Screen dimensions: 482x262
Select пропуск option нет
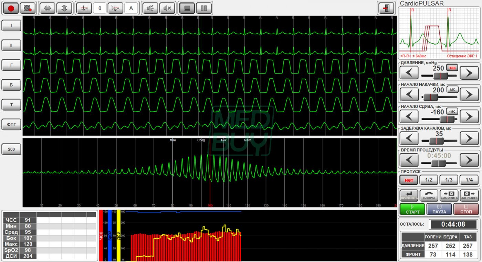coord(409,179)
